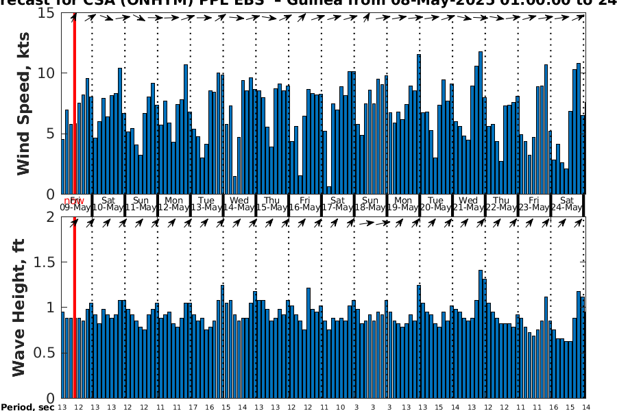Click the 'Period, sec' label at bottom left

[x=27, y=407]
